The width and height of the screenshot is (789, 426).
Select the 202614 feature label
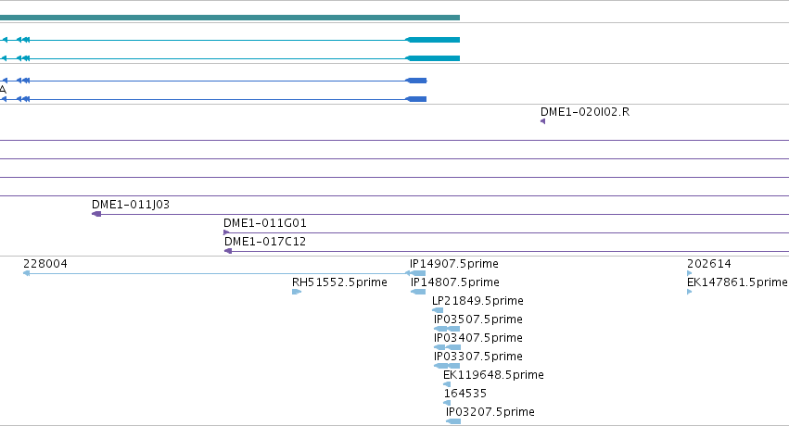pyautogui.click(x=709, y=264)
